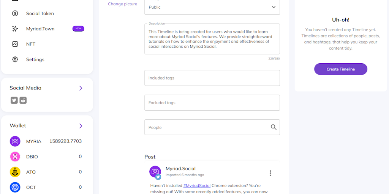Click the Twitter icon under Social Media
Image resolution: width=389 pixels, height=194 pixels.
point(14,100)
